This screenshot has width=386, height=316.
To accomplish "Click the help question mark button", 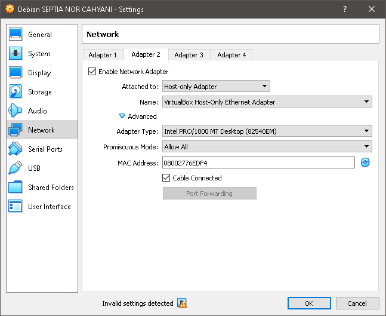I will point(345,9).
